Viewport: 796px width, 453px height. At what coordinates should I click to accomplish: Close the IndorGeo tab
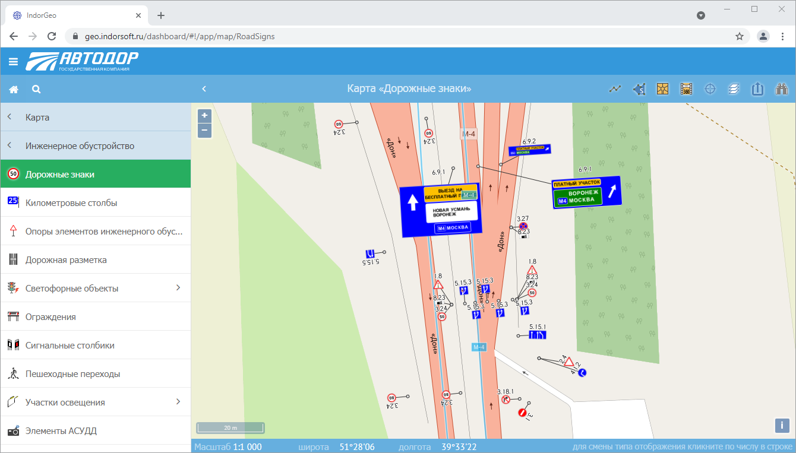[x=138, y=15]
